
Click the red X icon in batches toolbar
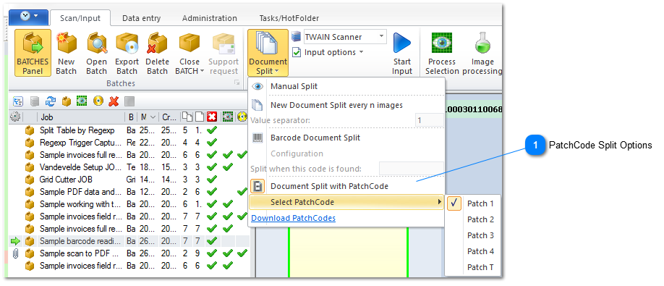point(114,101)
